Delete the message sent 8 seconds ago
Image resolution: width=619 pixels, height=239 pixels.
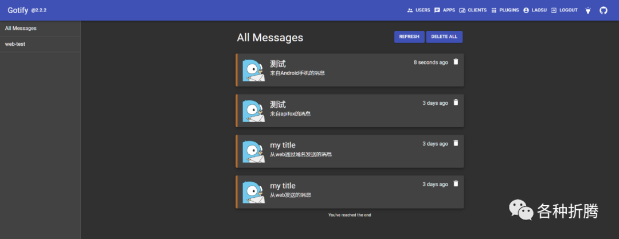(x=456, y=62)
